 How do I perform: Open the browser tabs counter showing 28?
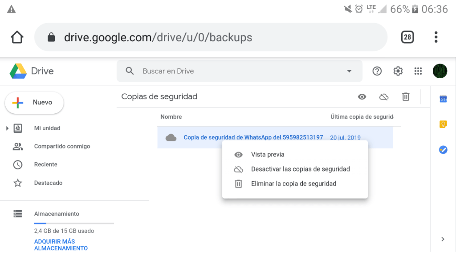[x=407, y=37]
